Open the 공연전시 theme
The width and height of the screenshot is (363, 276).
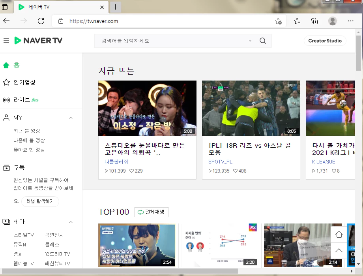pyautogui.click(x=54, y=235)
